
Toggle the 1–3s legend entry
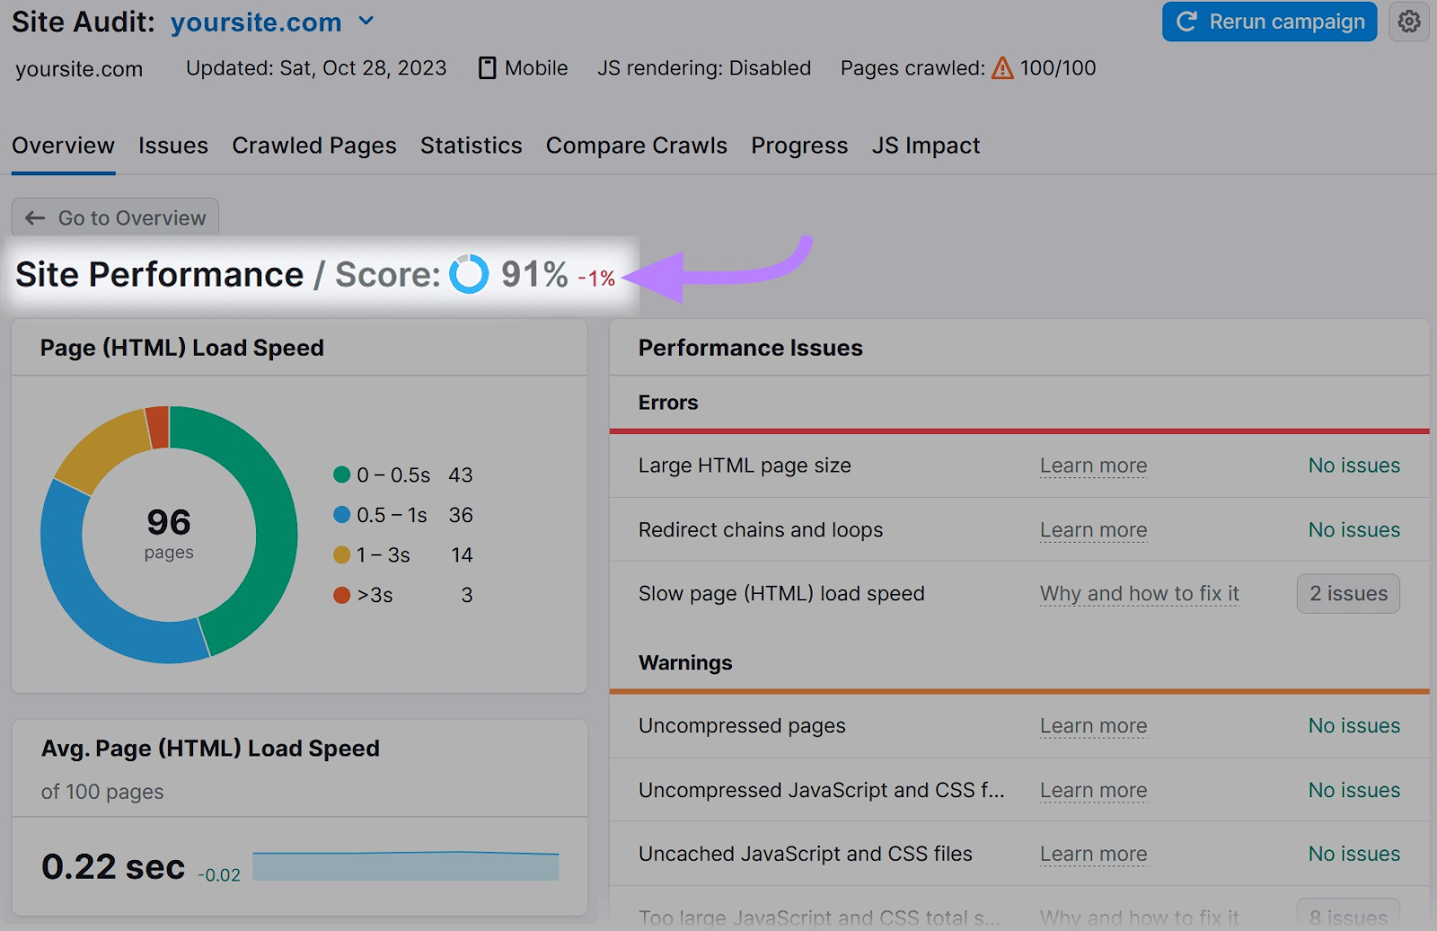[377, 554]
